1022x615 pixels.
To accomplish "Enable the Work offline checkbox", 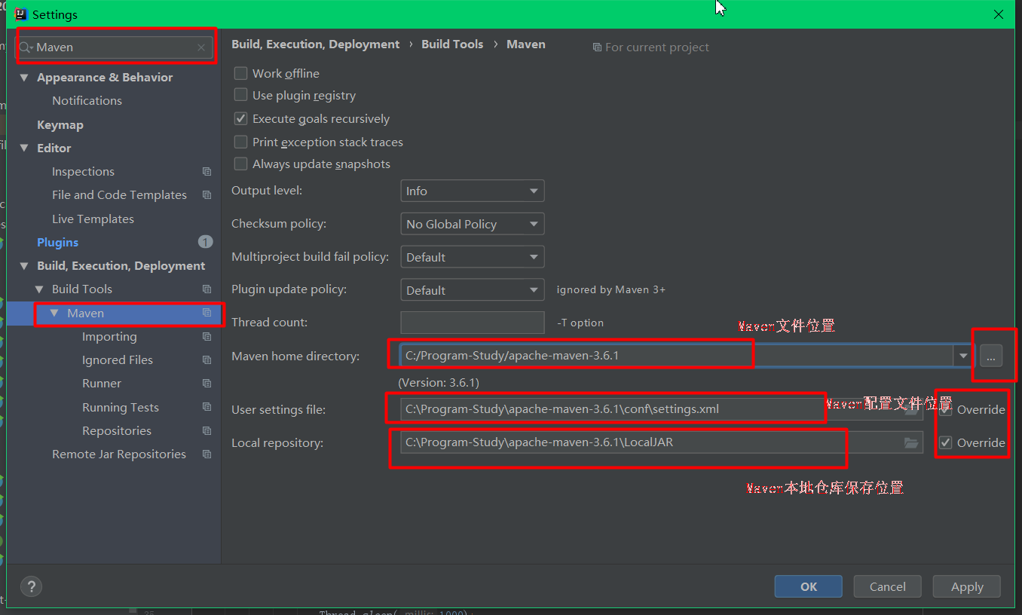I will 240,73.
